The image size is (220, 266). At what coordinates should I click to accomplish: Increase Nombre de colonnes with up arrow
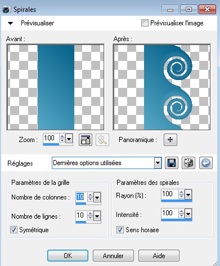[x=90, y=195]
